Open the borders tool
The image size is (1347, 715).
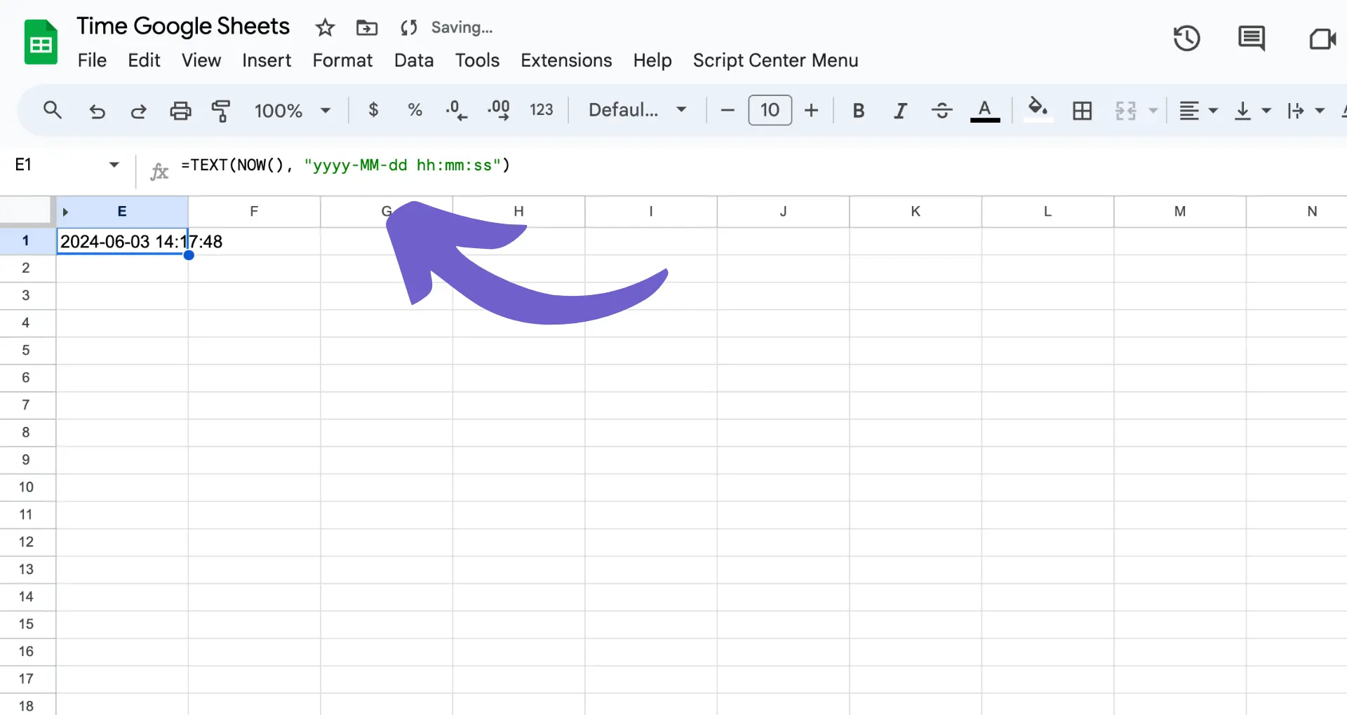pyautogui.click(x=1083, y=111)
